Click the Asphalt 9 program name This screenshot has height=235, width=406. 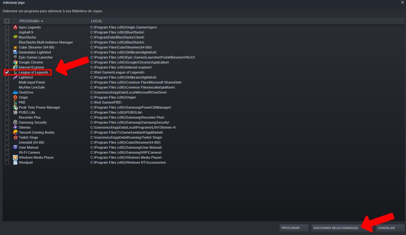26,32
